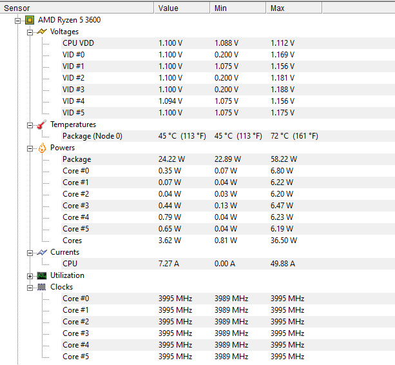Click the 6.20 W max of Core #2
Image resolution: width=395 pixels, height=365 pixels.
[x=282, y=194]
